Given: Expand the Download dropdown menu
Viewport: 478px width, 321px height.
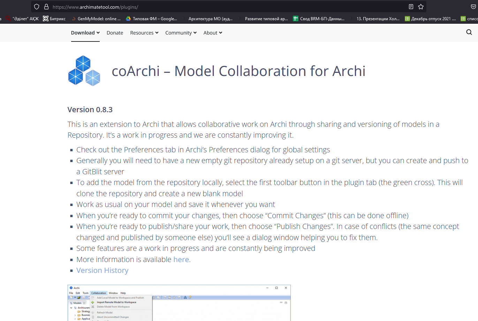Looking at the screenshot, I should point(85,33).
